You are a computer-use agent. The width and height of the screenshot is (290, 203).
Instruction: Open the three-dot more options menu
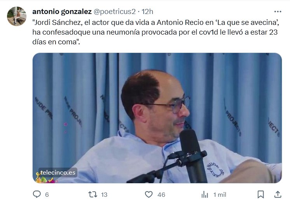point(278,12)
